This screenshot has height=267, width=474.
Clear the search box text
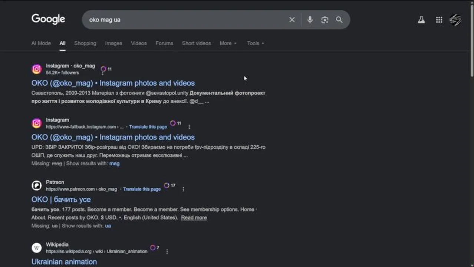(x=292, y=20)
